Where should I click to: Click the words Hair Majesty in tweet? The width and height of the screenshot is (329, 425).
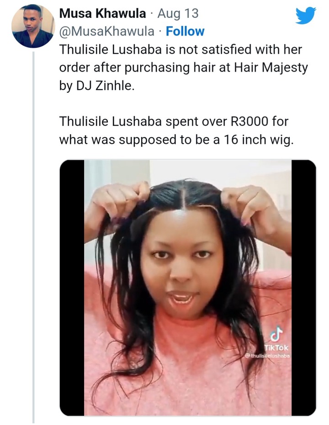point(271,68)
